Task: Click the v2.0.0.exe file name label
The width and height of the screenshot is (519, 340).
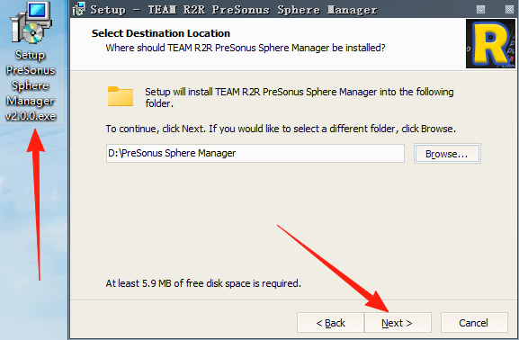Action: click(x=31, y=116)
